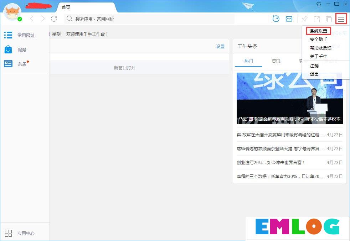Click the overlapping windows icon
The height and width of the screenshot is (241, 350).
(x=329, y=19)
